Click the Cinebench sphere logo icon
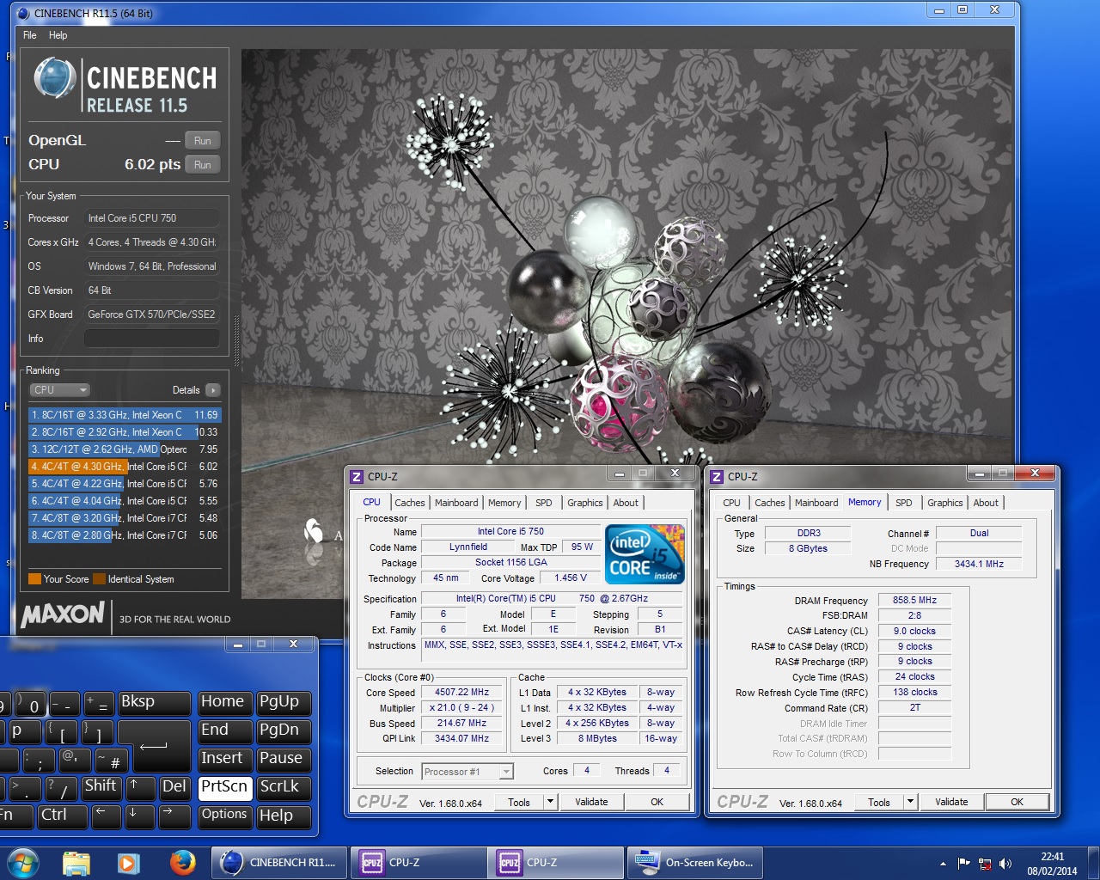Screen dimensions: 1100x880 [55, 78]
